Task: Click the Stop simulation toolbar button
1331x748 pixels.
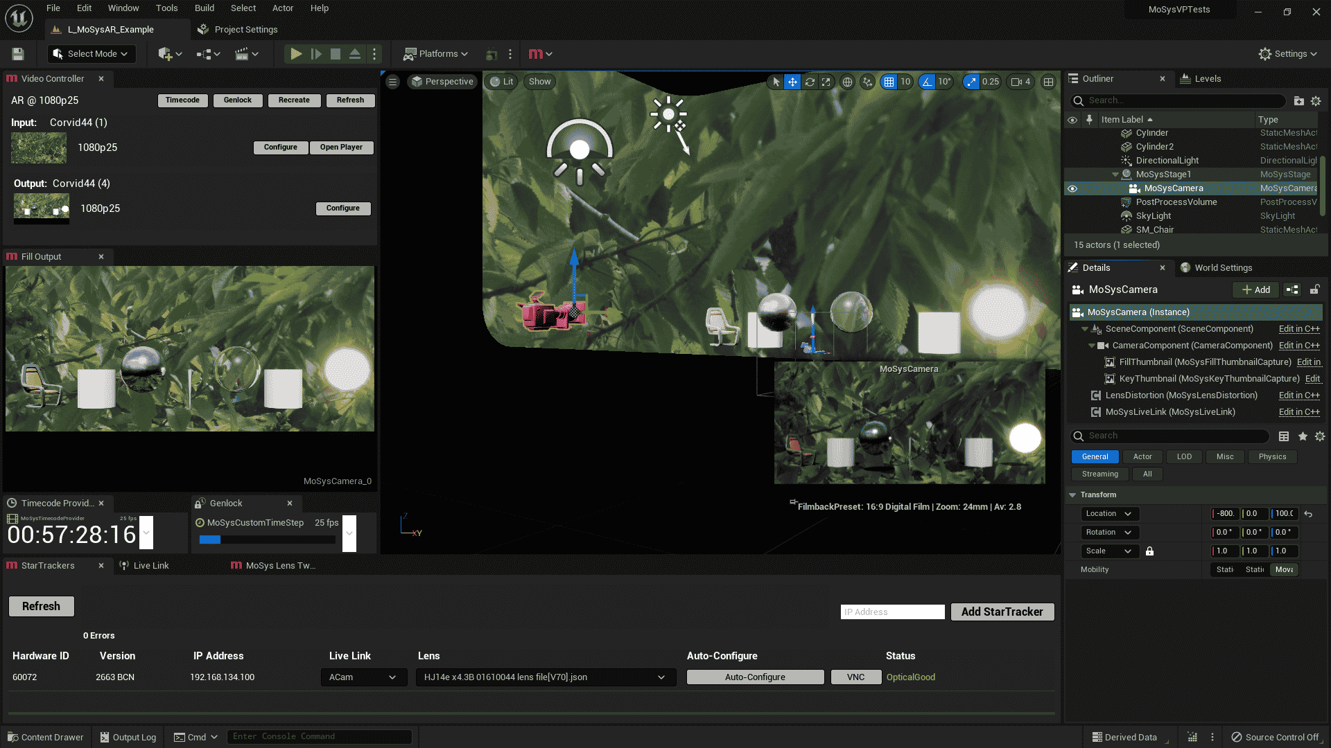Action: point(336,54)
